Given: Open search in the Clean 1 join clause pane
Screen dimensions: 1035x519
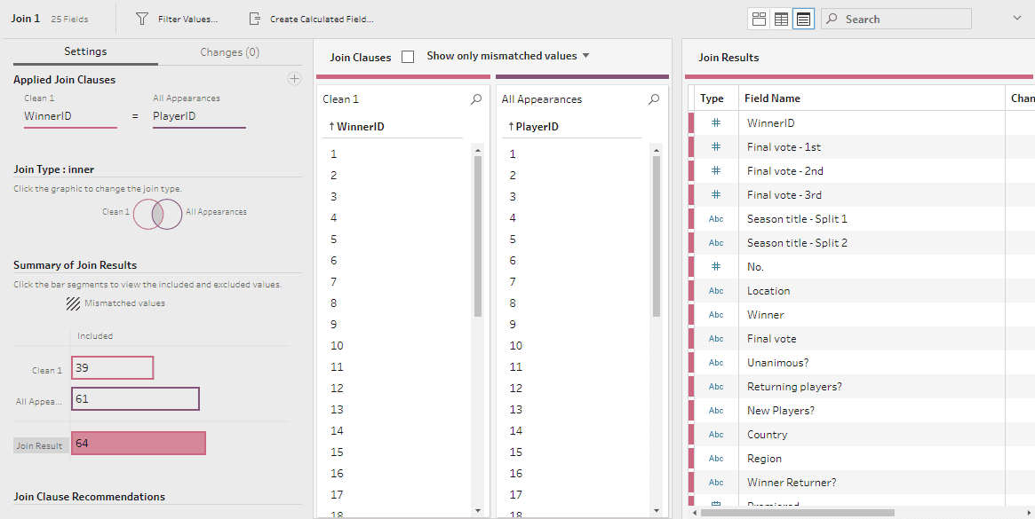Looking at the screenshot, I should click(476, 99).
